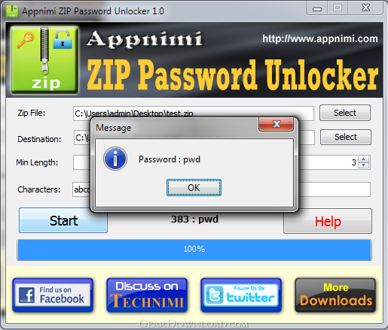Increase max length with up spinner arrow
The height and width of the screenshot is (330, 388).
click(364, 159)
